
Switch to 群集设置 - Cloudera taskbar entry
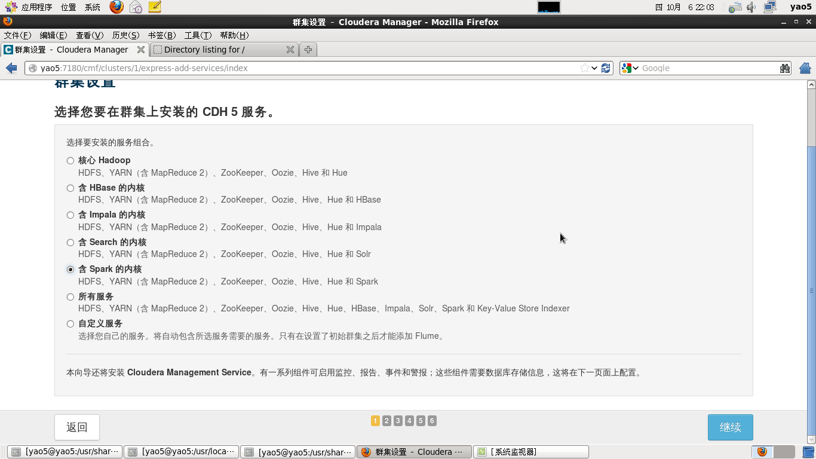415,452
